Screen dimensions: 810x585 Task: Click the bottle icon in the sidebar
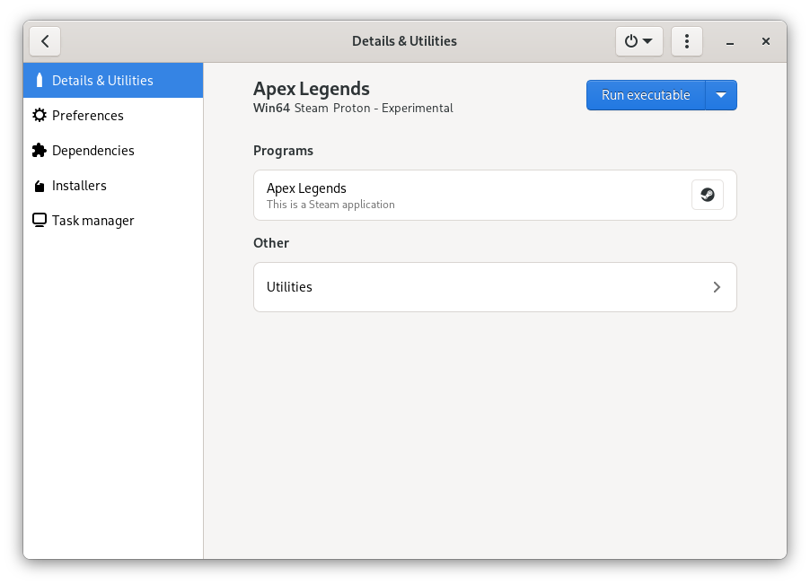pyautogui.click(x=39, y=81)
